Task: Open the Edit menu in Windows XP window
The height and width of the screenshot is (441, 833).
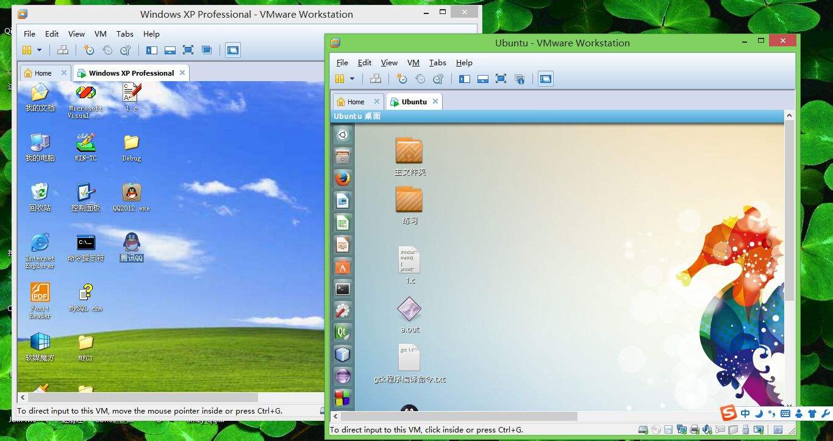Action: coord(52,34)
